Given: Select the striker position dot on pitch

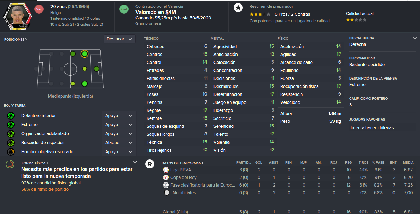Looking at the screenshot, I should coord(96,69).
